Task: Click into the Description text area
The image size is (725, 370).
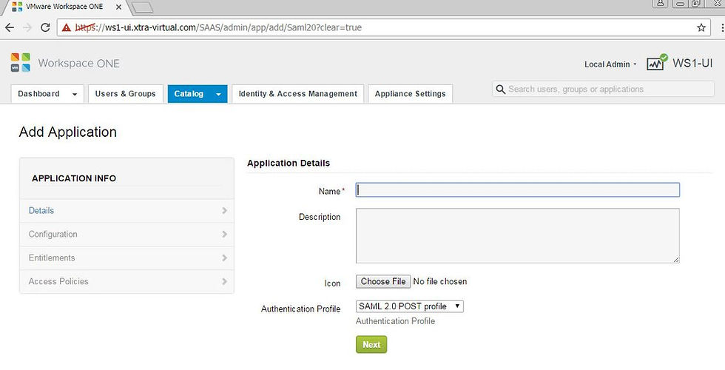Action: tap(517, 236)
